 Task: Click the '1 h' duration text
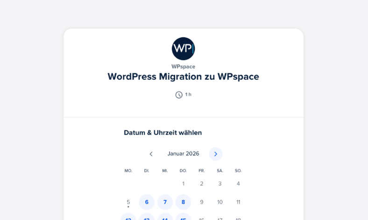point(188,95)
